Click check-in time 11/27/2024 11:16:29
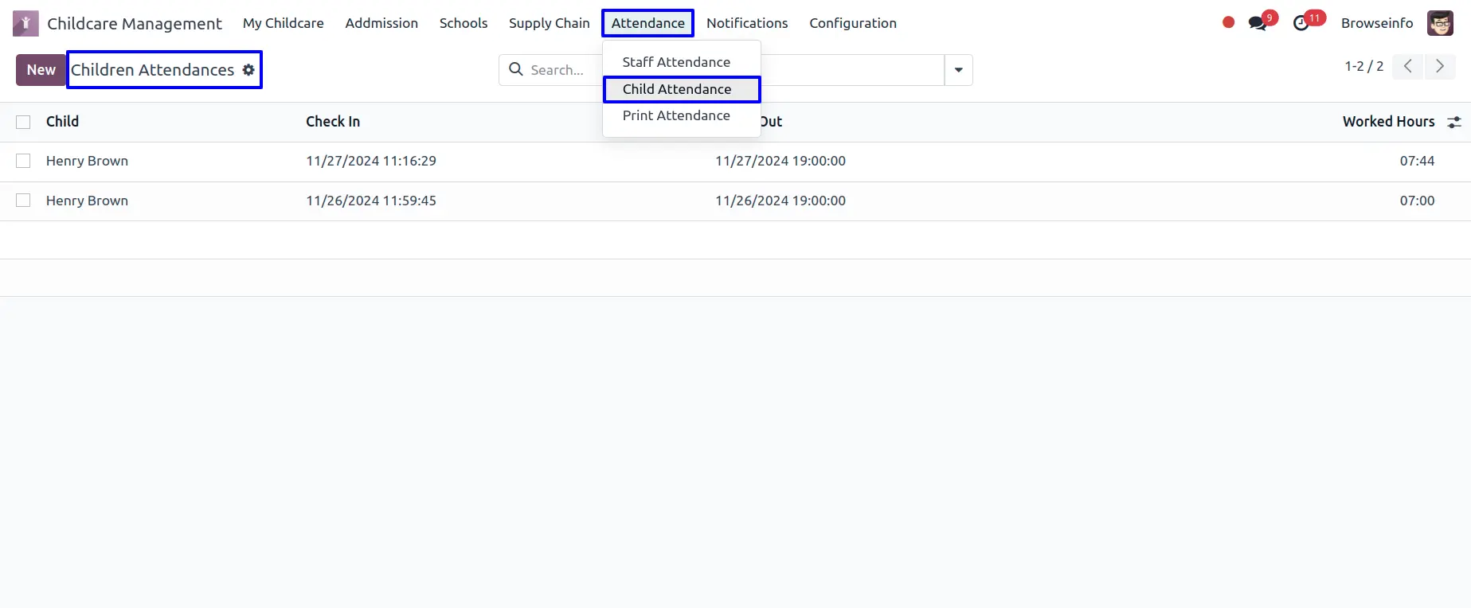The height and width of the screenshot is (608, 1471). (x=371, y=161)
